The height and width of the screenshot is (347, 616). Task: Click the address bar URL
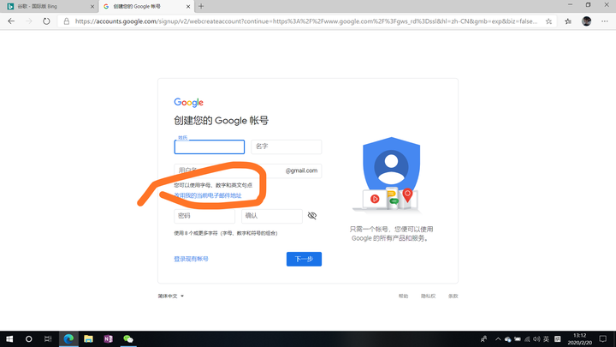click(x=306, y=21)
